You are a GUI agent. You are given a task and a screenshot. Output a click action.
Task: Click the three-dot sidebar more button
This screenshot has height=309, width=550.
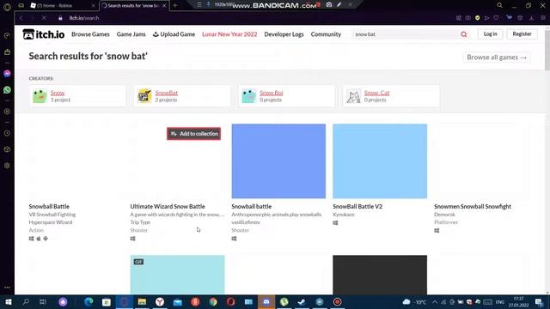point(7,288)
